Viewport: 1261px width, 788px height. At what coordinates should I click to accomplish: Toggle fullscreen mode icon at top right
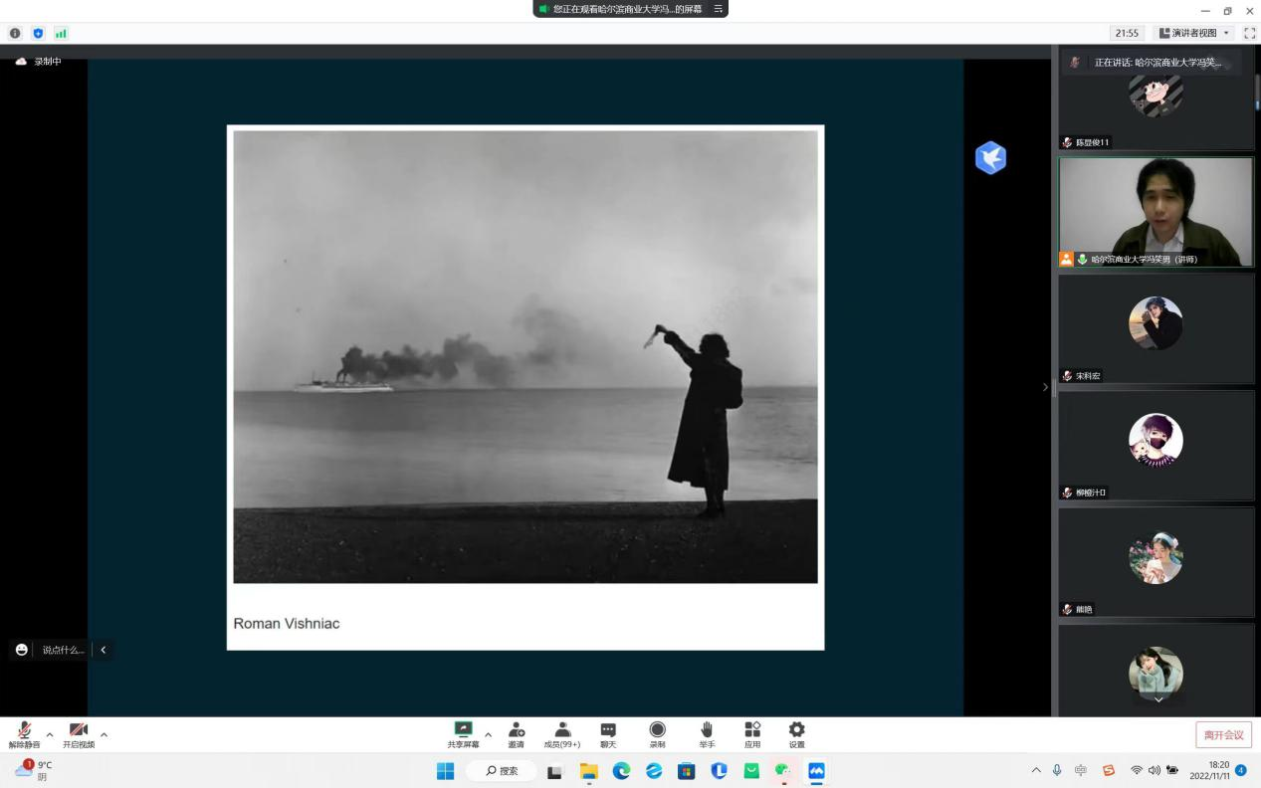[x=1250, y=33]
